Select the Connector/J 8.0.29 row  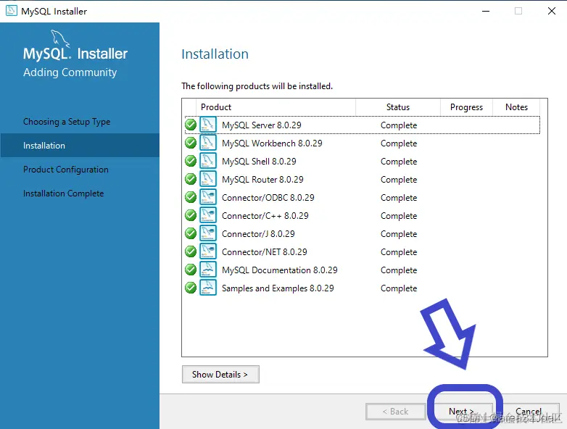[363, 233]
